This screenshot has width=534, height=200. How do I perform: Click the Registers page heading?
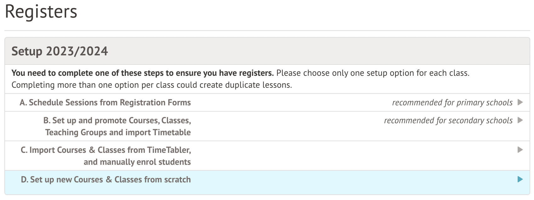tap(41, 12)
